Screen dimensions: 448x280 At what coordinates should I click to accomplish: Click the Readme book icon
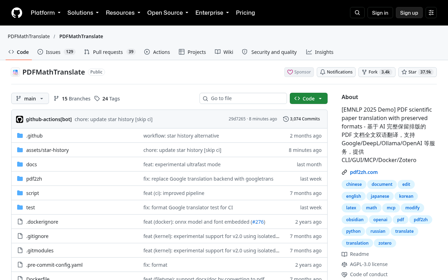pos(344,254)
